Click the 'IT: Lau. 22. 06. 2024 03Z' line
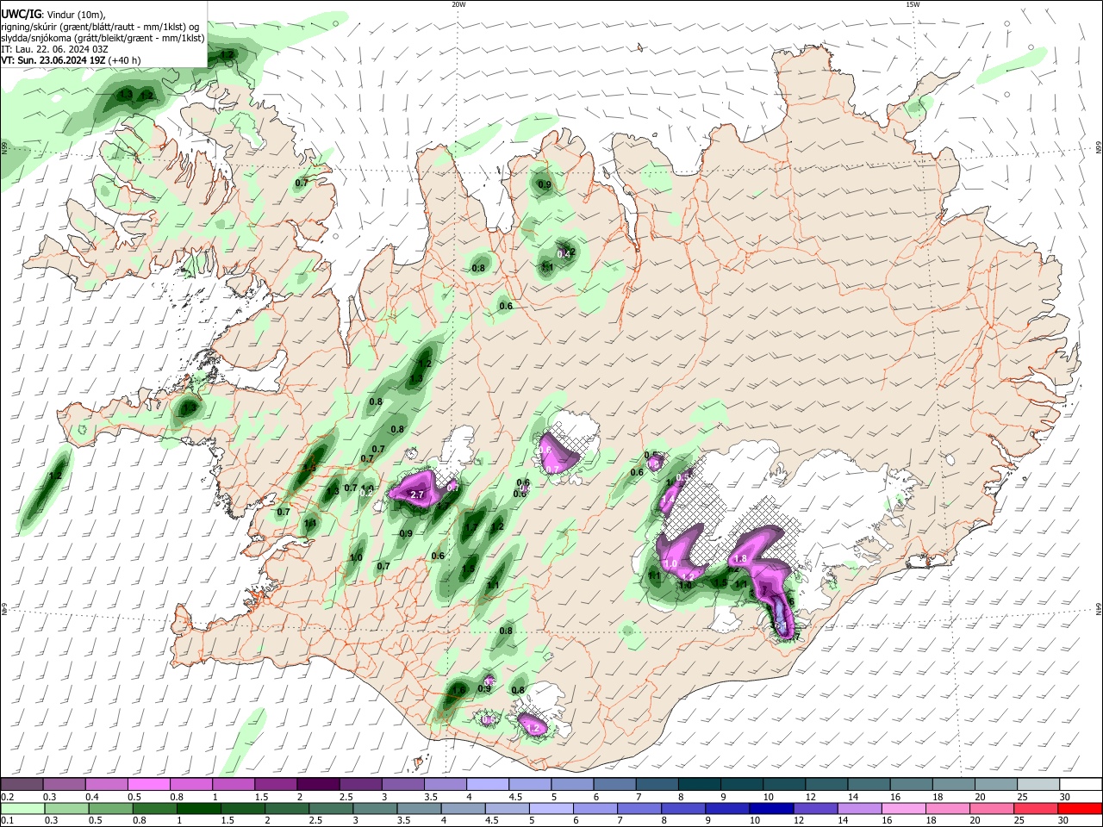 click(54, 49)
